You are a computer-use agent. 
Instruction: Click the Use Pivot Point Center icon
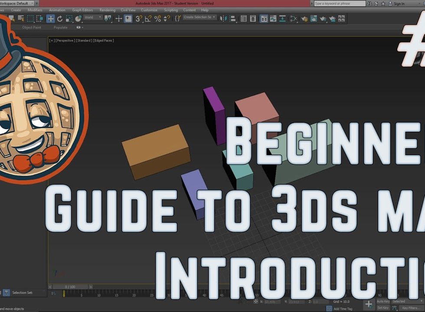click(108, 19)
